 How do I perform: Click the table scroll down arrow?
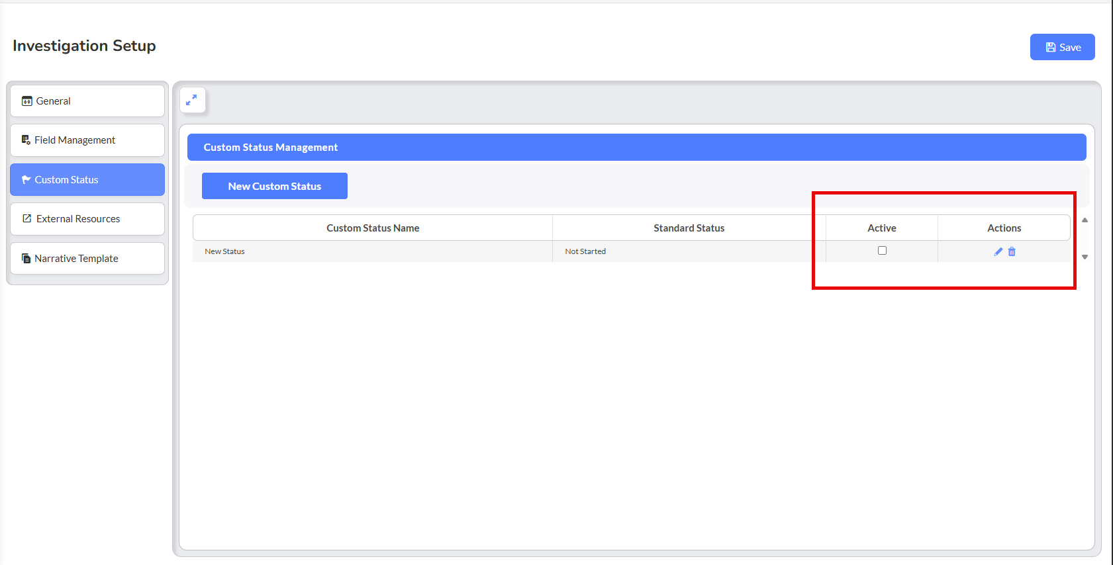click(1085, 257)
